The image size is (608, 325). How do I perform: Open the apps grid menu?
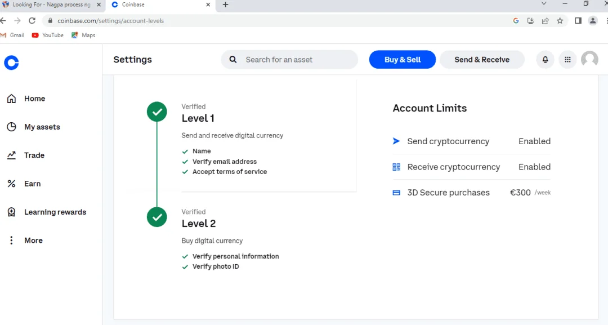[567, 59]
